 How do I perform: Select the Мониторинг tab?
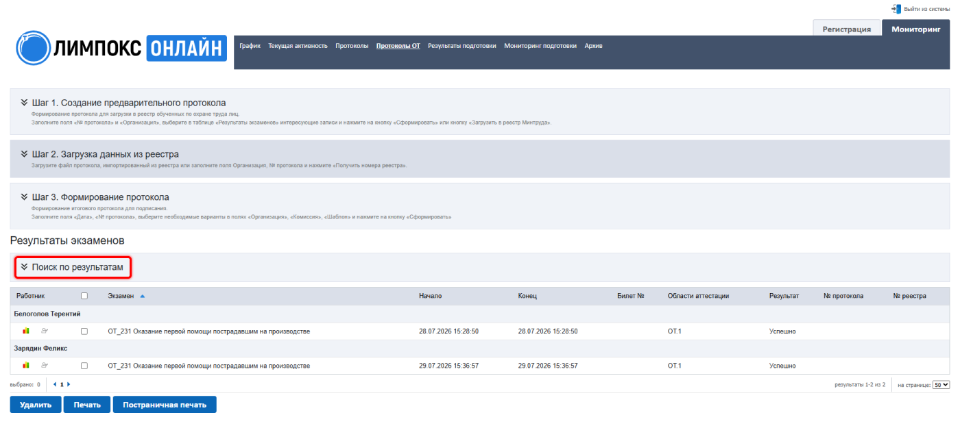[915, 29]
